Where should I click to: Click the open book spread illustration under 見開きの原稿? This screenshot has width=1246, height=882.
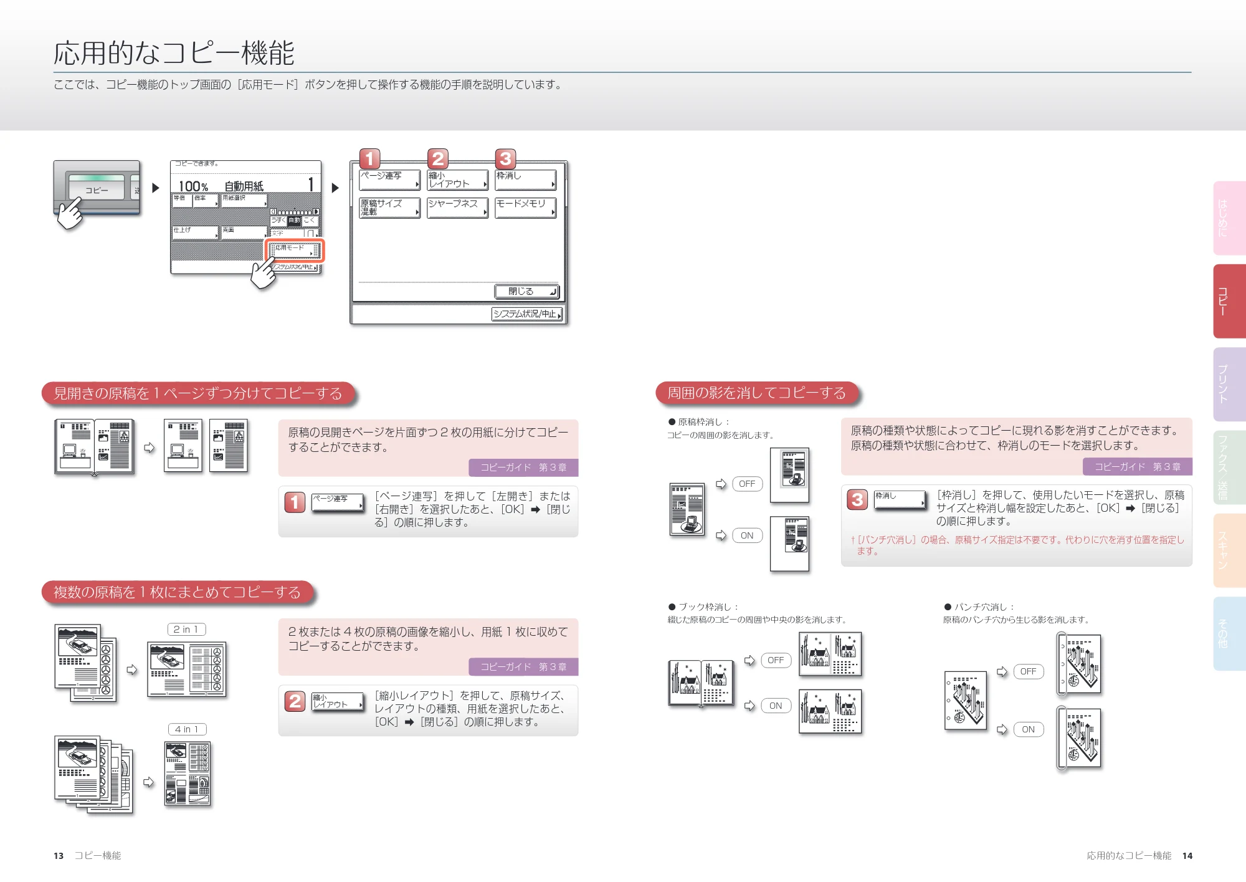[x=94, y=447]
